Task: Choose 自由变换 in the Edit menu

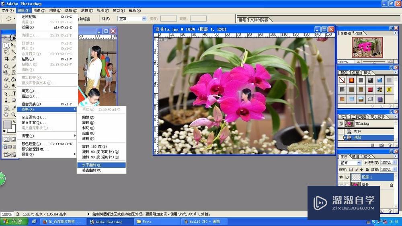Action: point(47,104)
